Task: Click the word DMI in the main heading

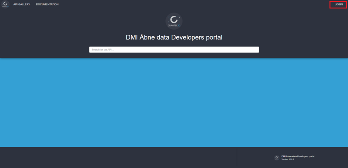Action: coord(132,37)
